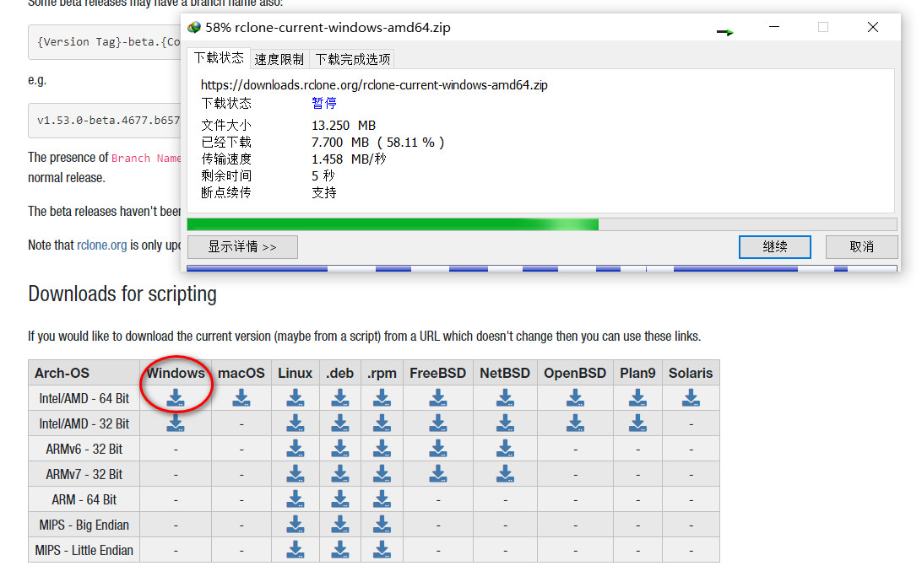922x582 pixels.
Task: Download Plan9 Intel/AMD 32 Bit build
Action: 637,423
